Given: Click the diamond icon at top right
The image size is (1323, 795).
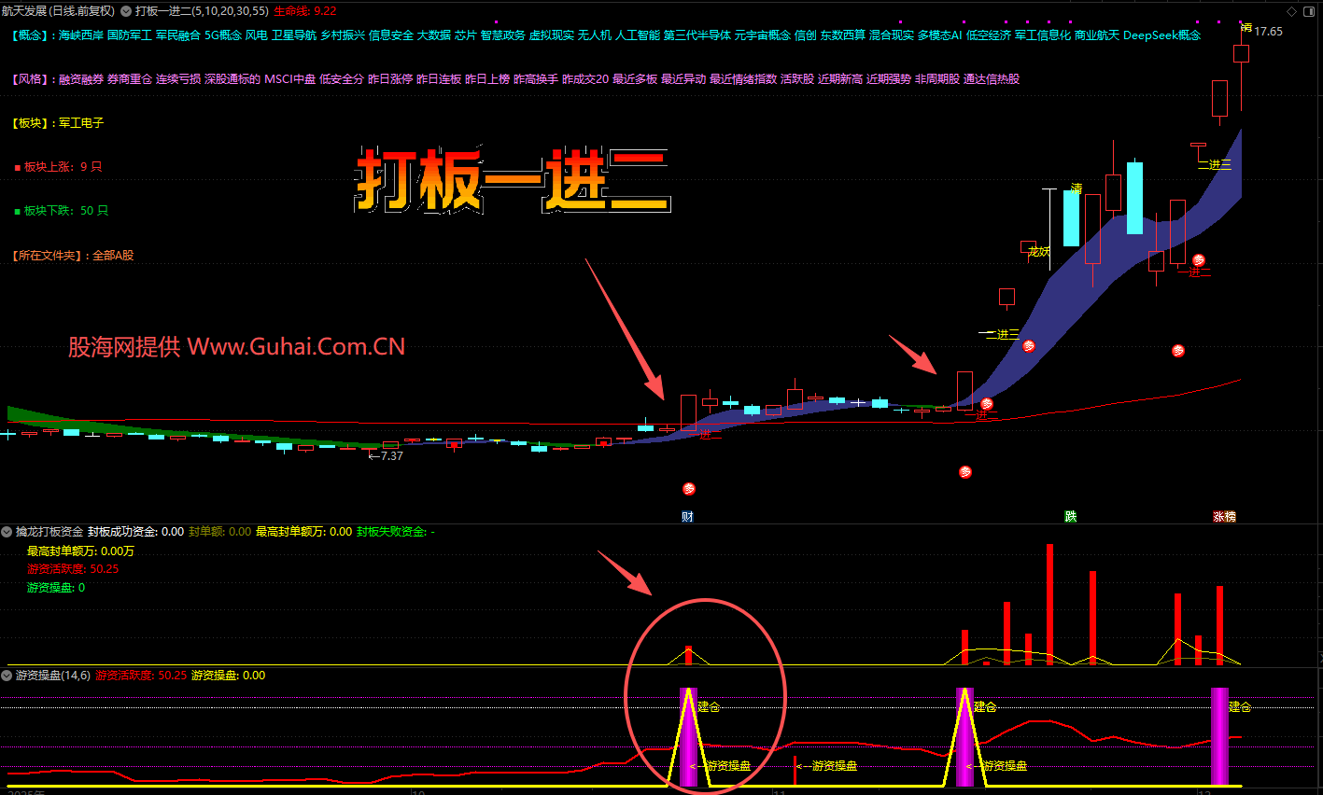Looking at the screenshot, I should [x=1292, y=11].
